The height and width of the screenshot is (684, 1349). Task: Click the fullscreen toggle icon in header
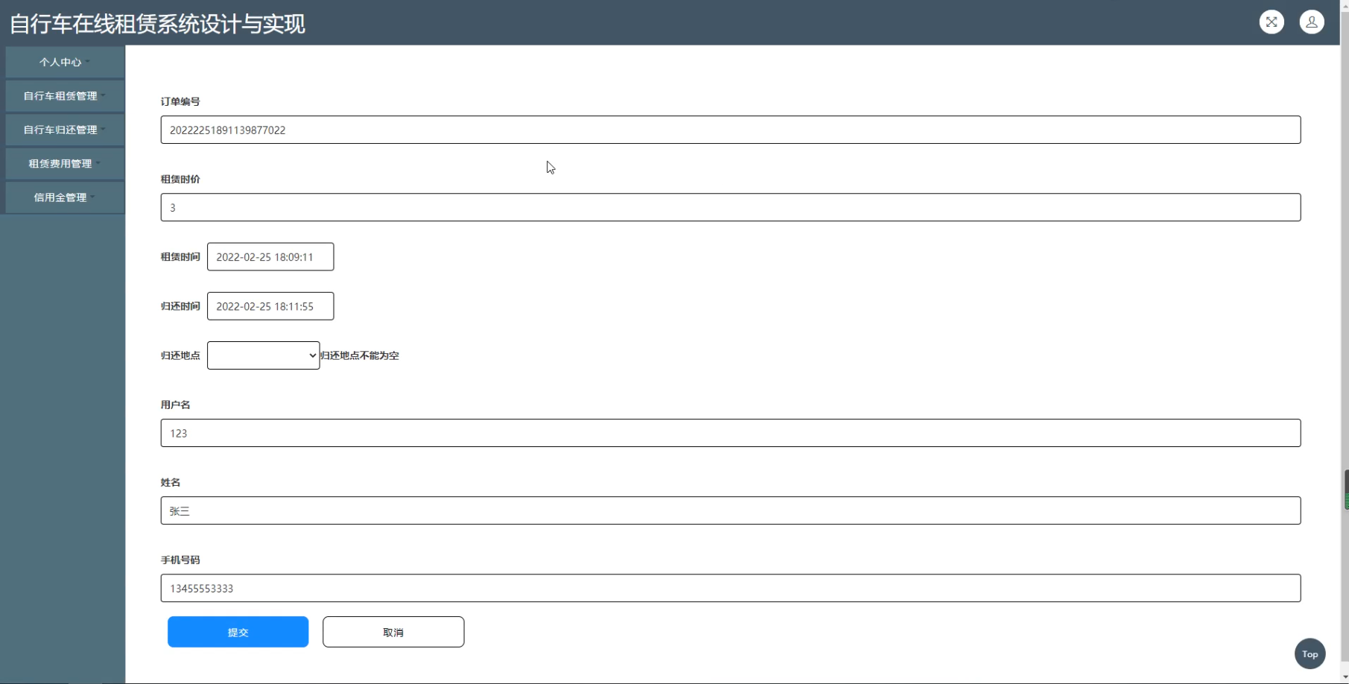(x=1272, y=22)
